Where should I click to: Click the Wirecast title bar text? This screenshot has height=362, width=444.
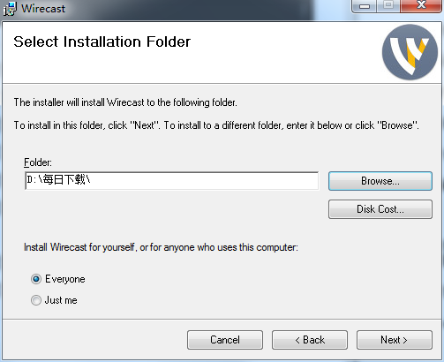pyautogui.click(x=43, y=9)
